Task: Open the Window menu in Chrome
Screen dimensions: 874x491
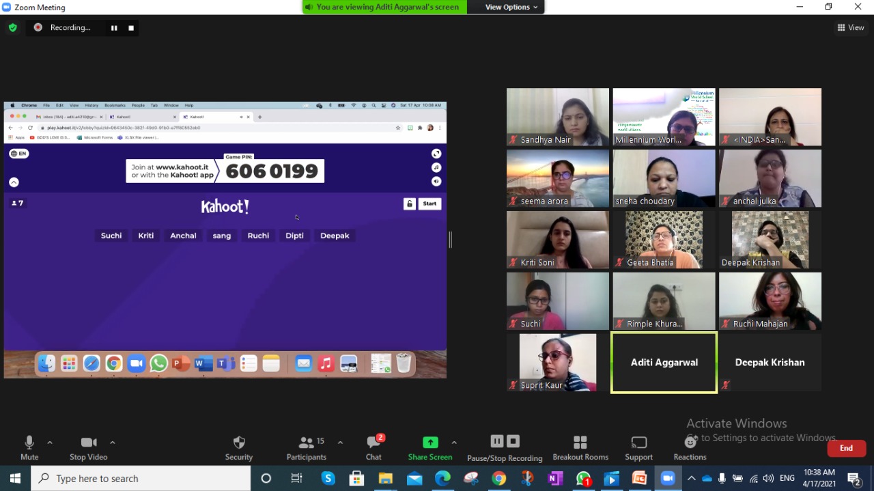Action: [x=171, y=105]
